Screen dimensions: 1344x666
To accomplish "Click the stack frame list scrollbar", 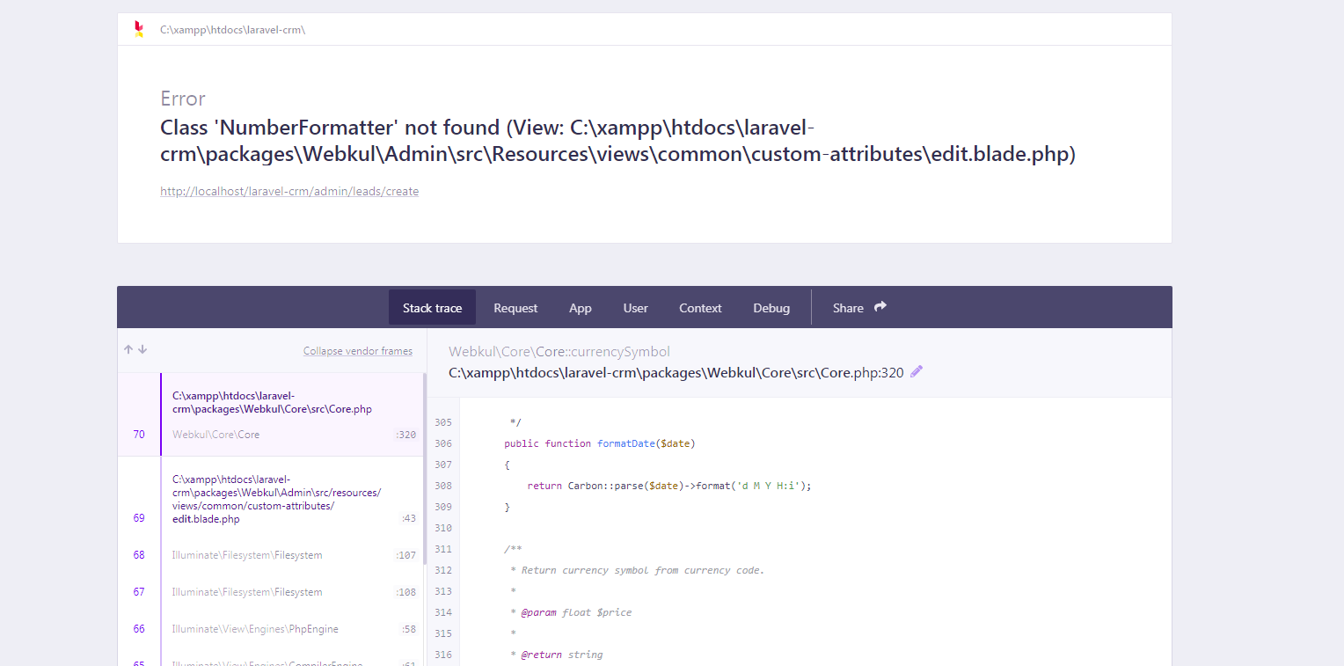I will [425, 466].
